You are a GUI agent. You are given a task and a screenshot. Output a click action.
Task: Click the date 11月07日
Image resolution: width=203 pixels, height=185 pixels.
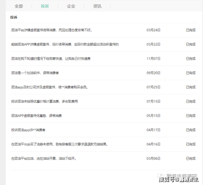coord(153,59)
